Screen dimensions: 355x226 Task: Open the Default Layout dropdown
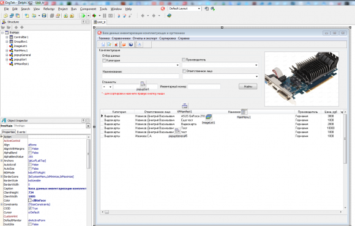199,9
